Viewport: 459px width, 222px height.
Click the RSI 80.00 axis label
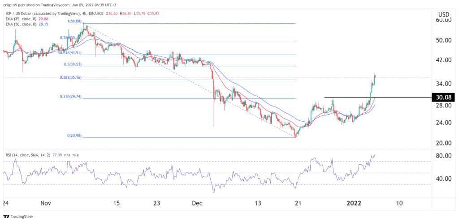tap(444, 156)
